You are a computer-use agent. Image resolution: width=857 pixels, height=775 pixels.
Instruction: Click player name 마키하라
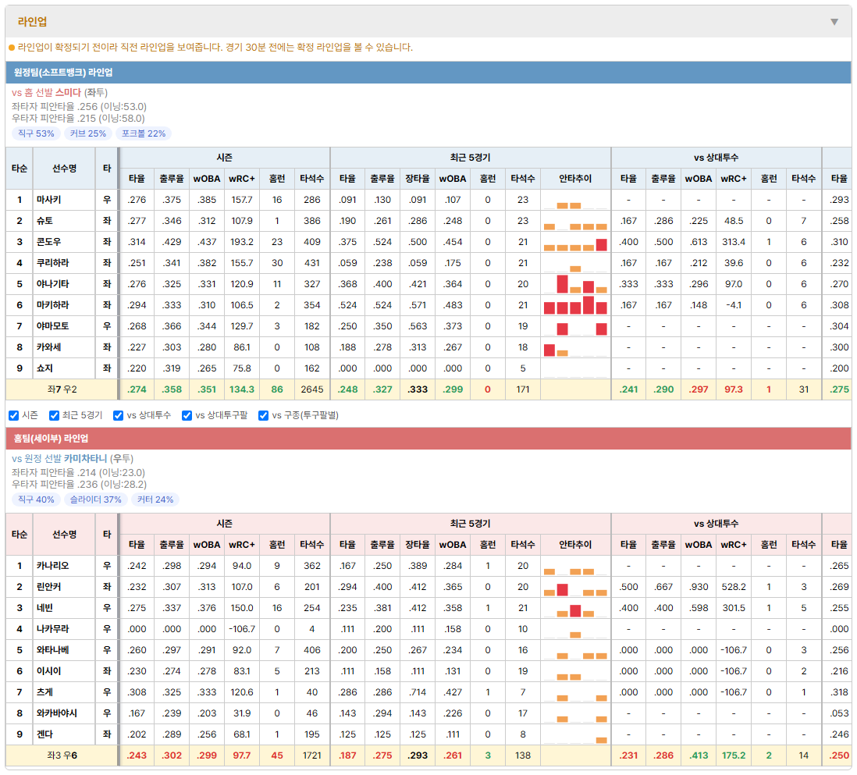click(x=52, y=305)
